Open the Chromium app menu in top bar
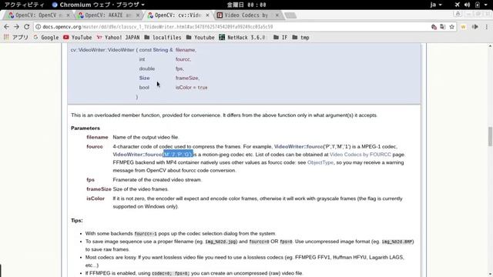 (98, 5)
